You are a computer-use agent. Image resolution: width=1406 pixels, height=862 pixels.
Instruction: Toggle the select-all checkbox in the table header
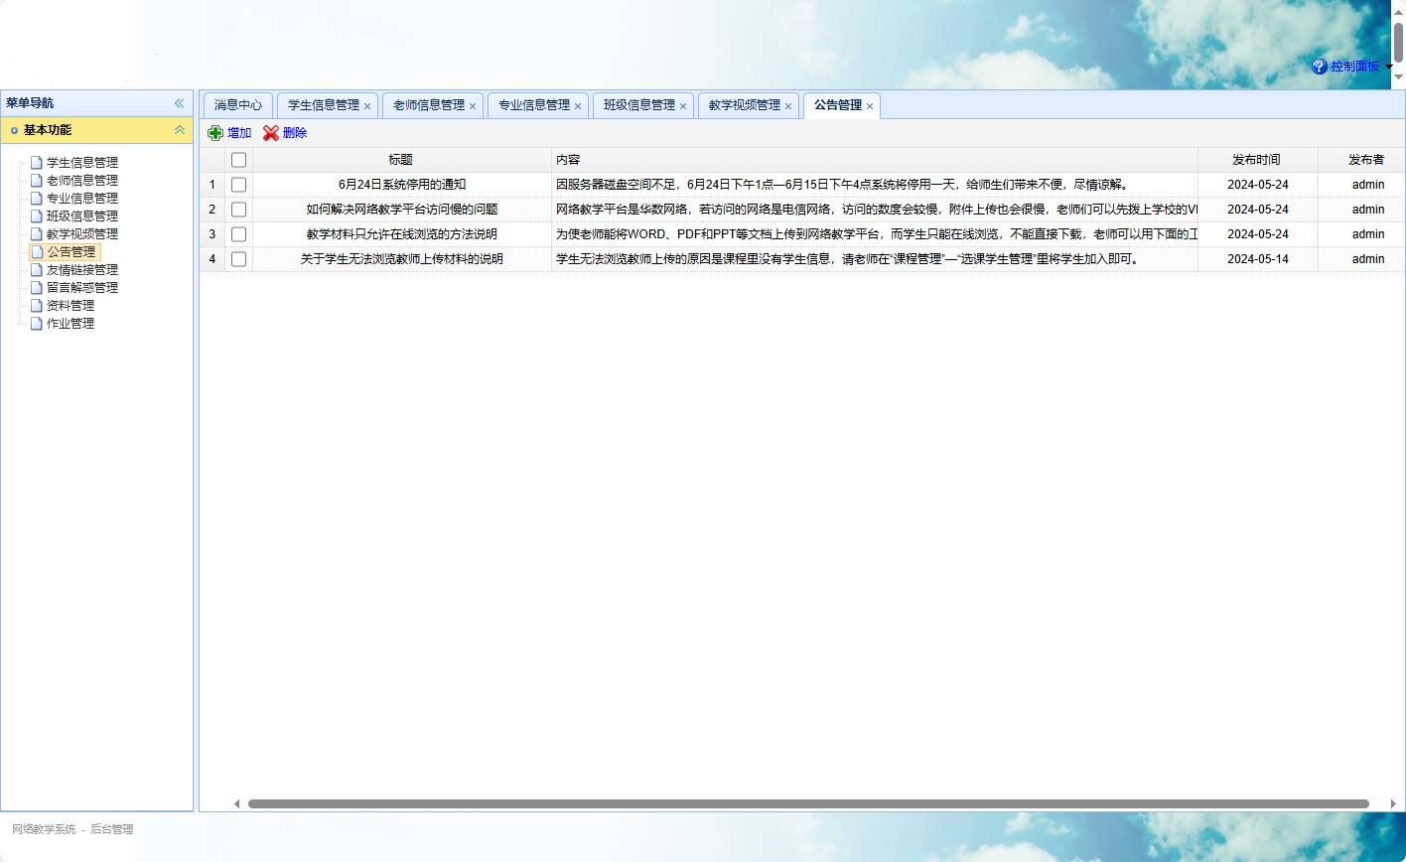click(238, 159)
